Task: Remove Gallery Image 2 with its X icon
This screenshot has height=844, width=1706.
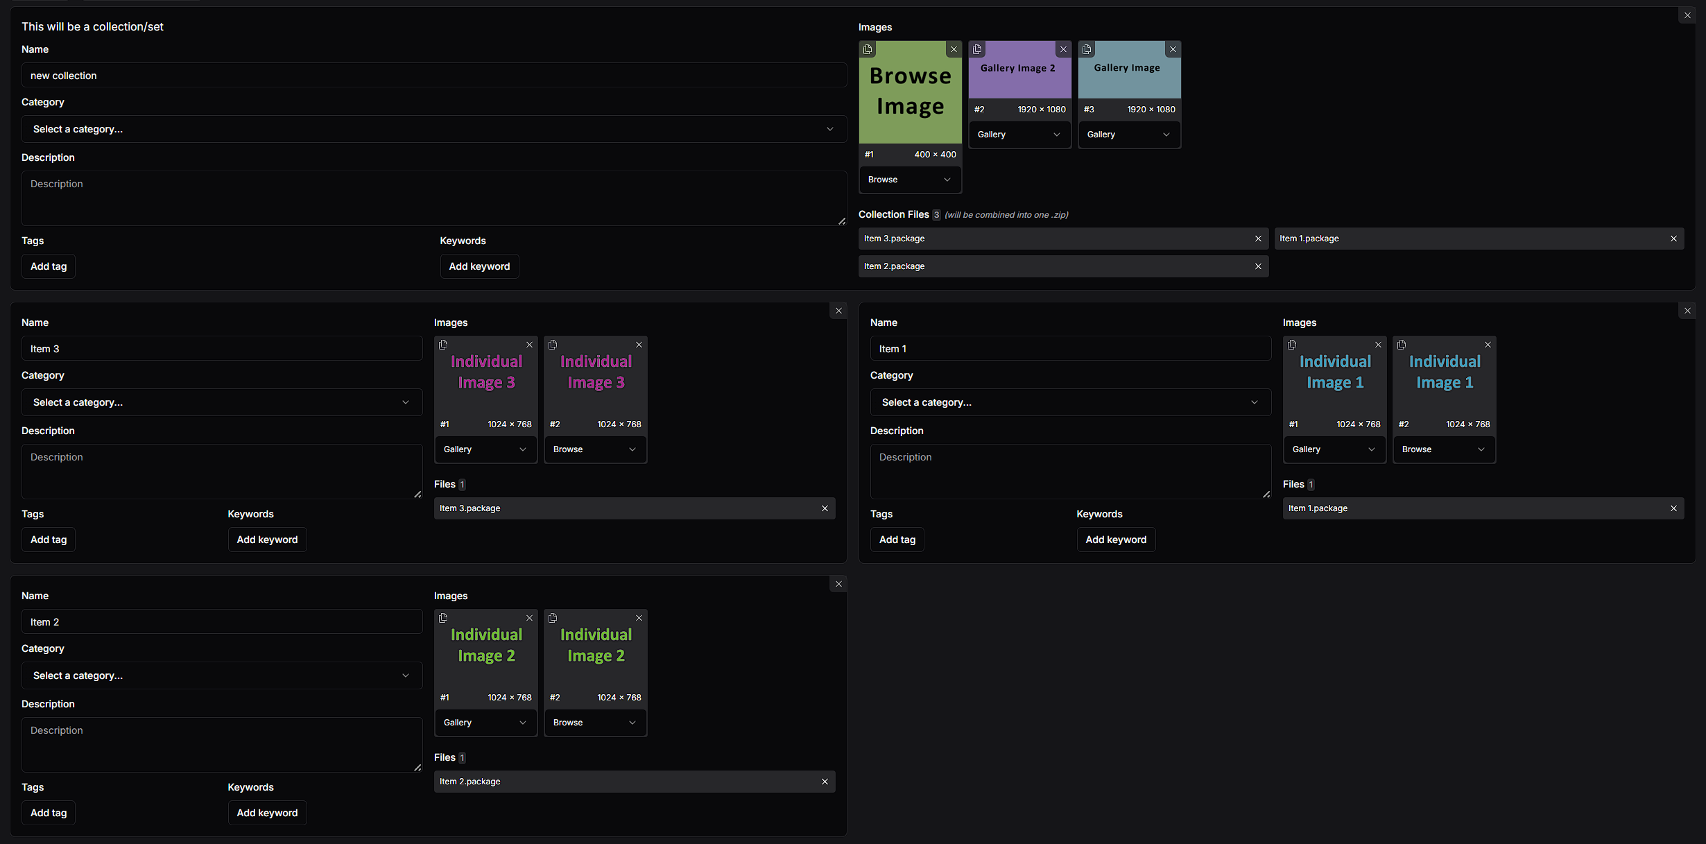Action: pyautogui.click(x=1063, y=49)
